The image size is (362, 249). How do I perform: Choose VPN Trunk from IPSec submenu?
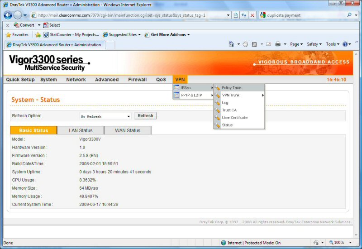click(239, 95)
